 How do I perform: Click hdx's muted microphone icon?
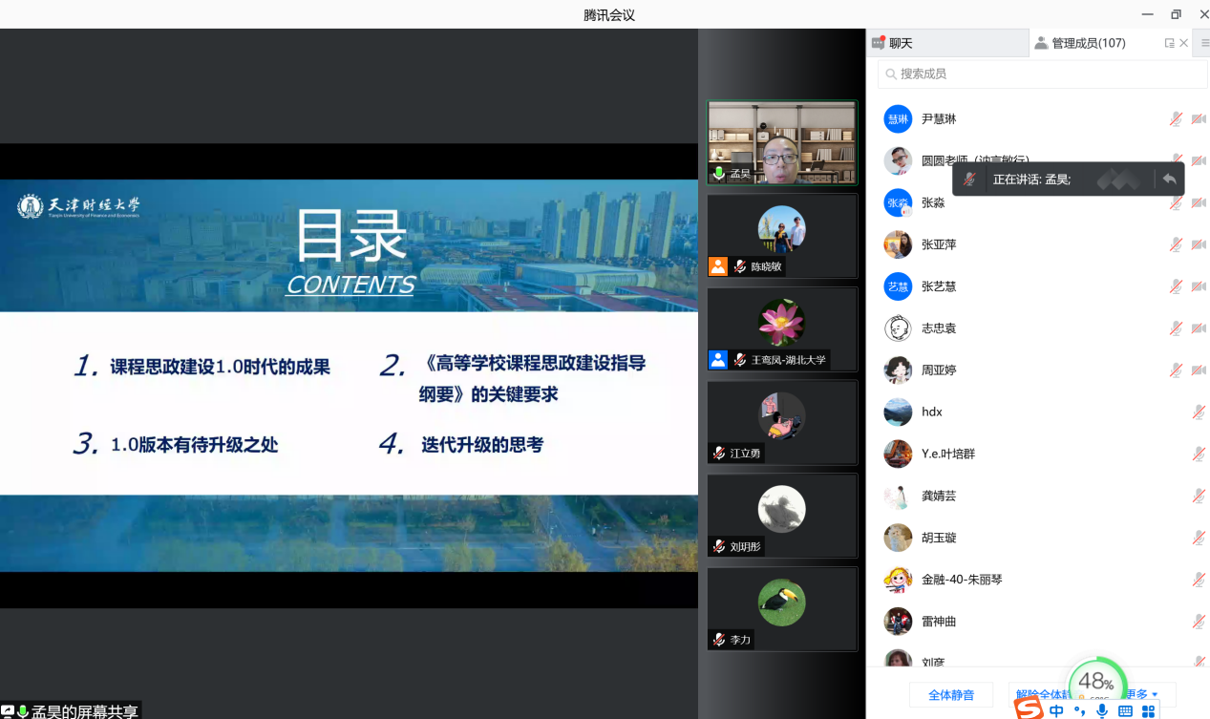1199,412
